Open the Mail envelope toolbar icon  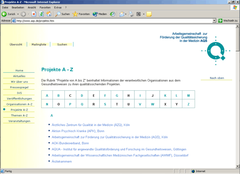tap(122, 14)
